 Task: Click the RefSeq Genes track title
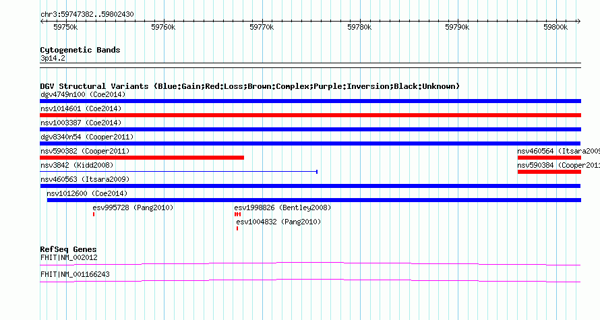click(68, 249)
